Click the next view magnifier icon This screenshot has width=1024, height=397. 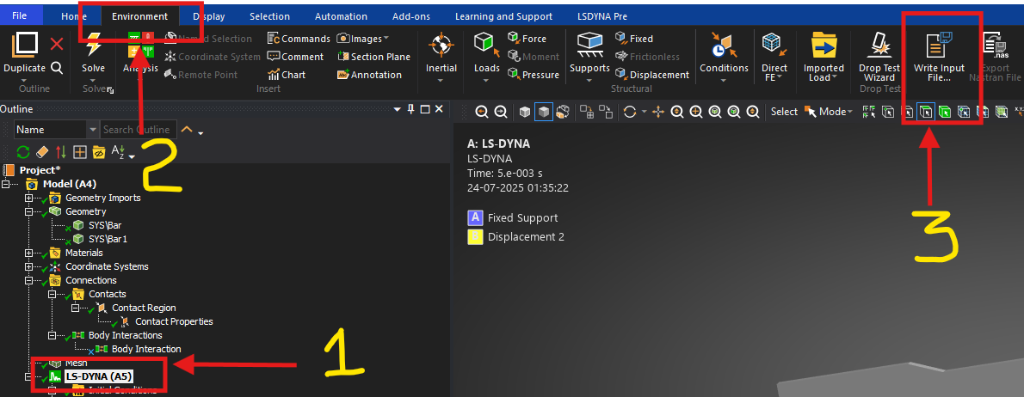pos(501,112)
